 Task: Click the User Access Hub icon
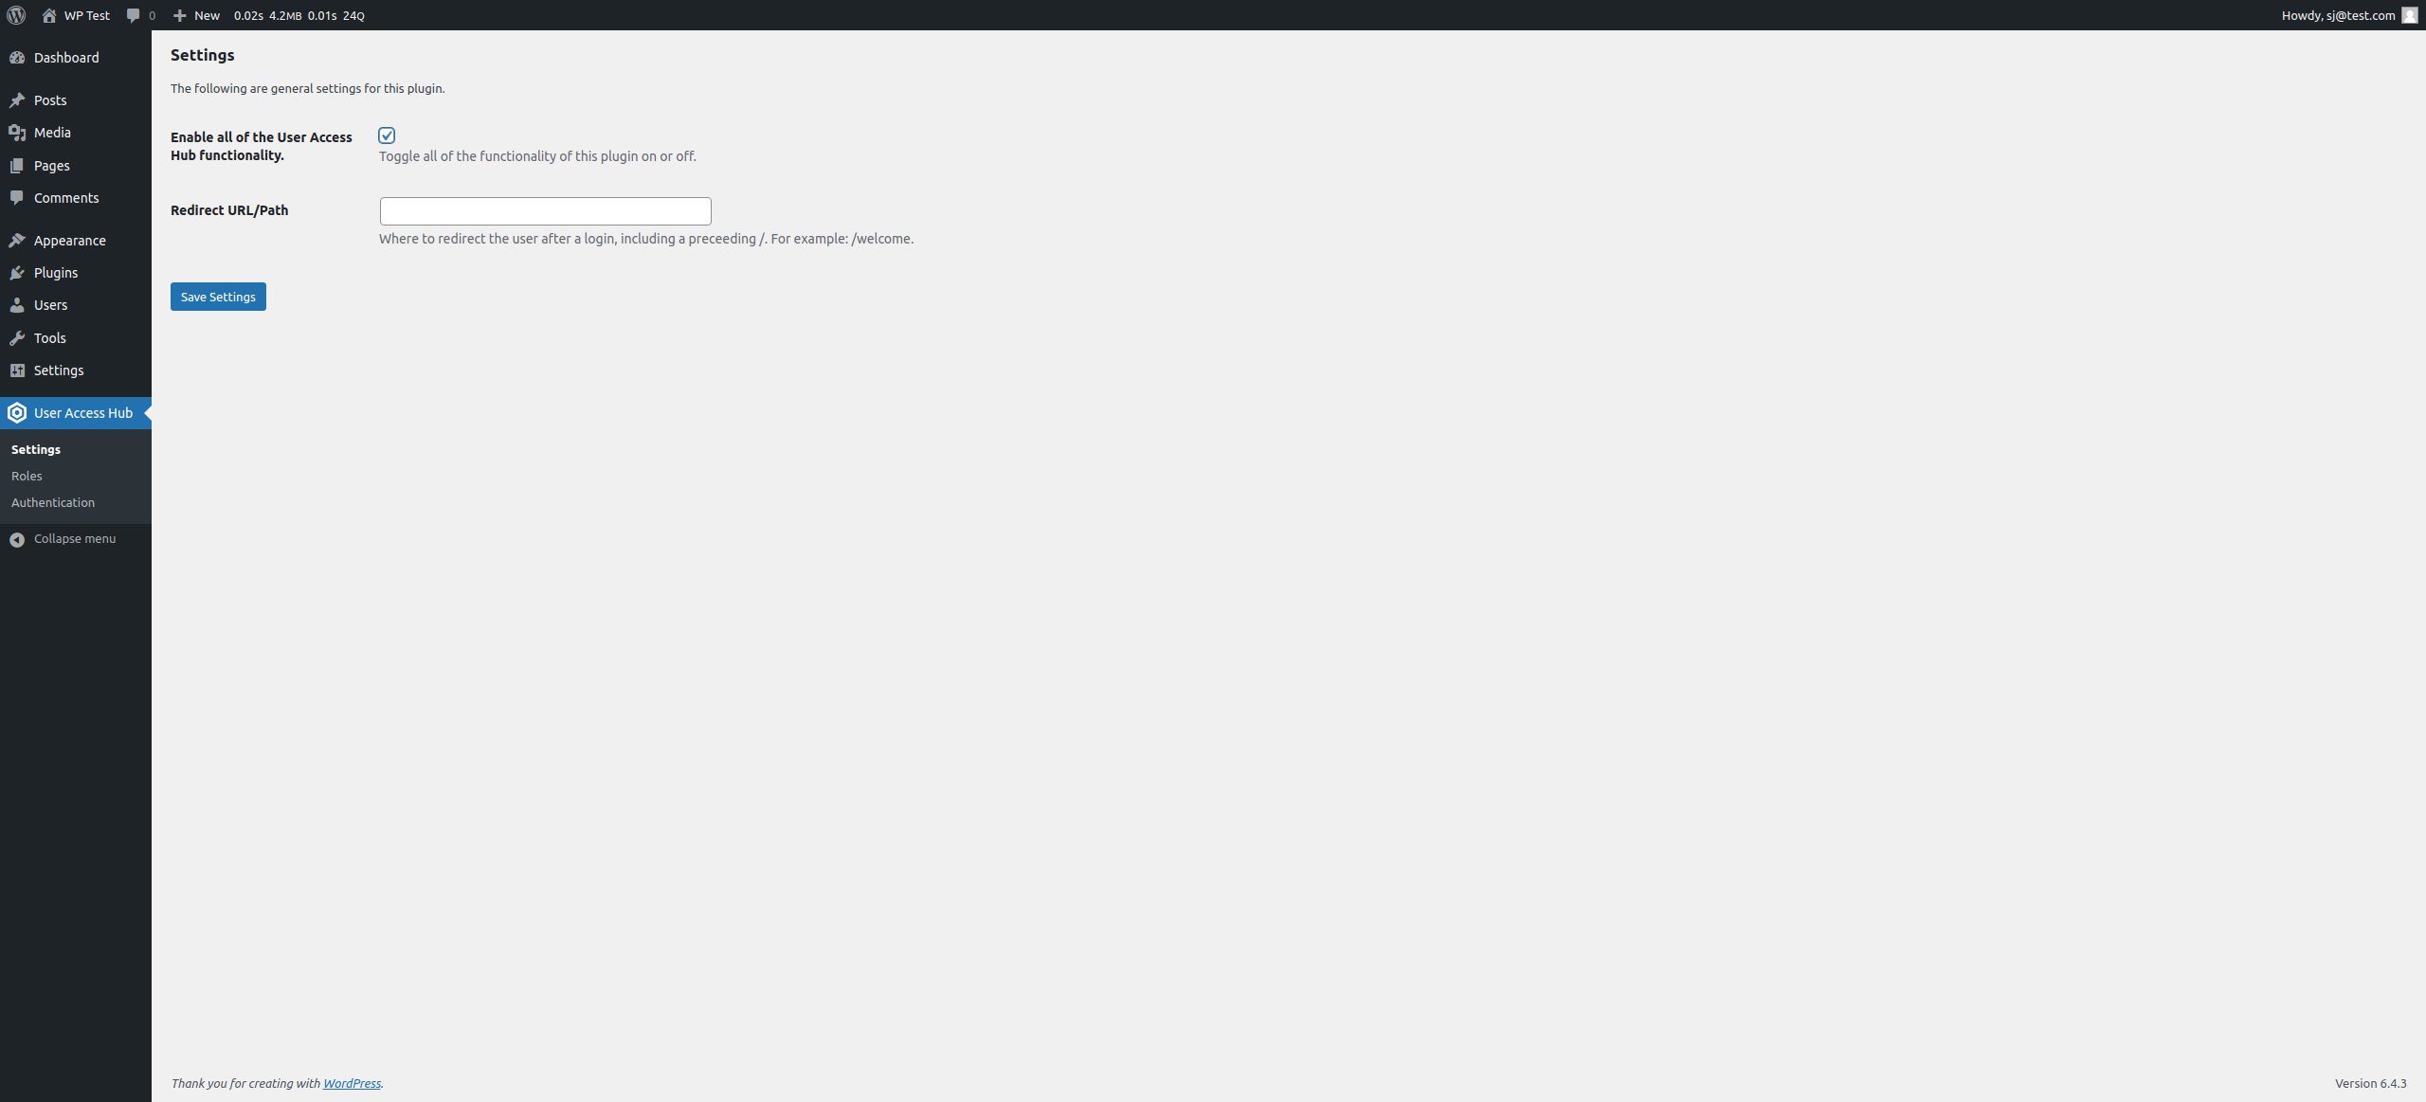point(17,411)
